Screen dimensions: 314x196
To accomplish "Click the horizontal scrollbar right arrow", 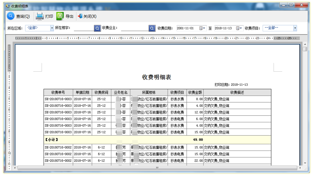I will tap(300, 168).
